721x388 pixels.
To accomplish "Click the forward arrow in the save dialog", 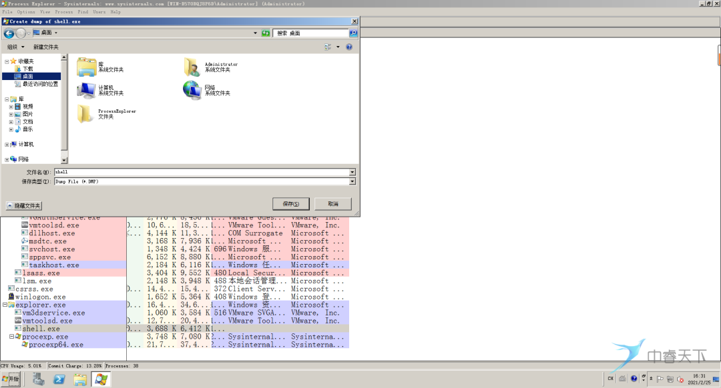I will [21, 33].
